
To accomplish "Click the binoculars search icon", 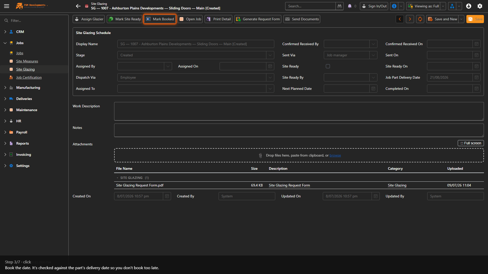I will tap(340, 6).
